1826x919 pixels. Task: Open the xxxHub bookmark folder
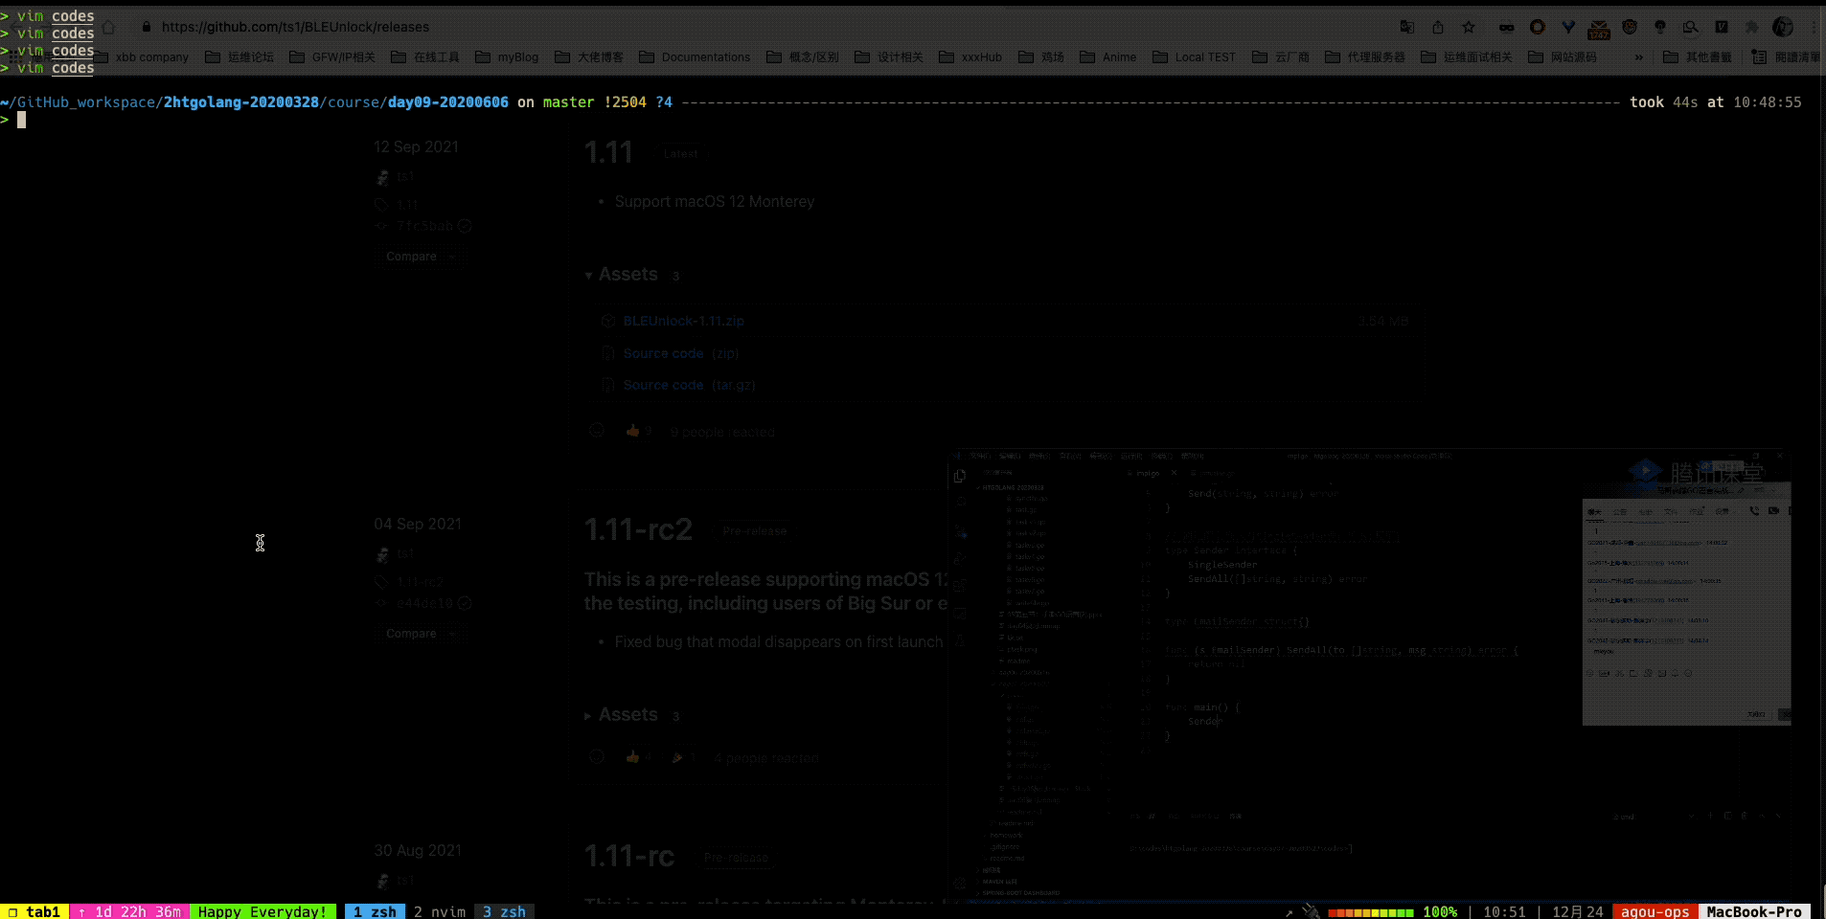pyautogui.click(x=970, y=57)
